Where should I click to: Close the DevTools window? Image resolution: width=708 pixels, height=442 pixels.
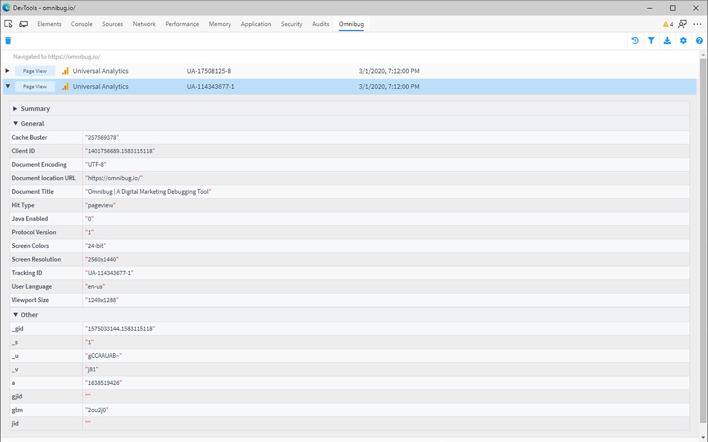[696, 8]
